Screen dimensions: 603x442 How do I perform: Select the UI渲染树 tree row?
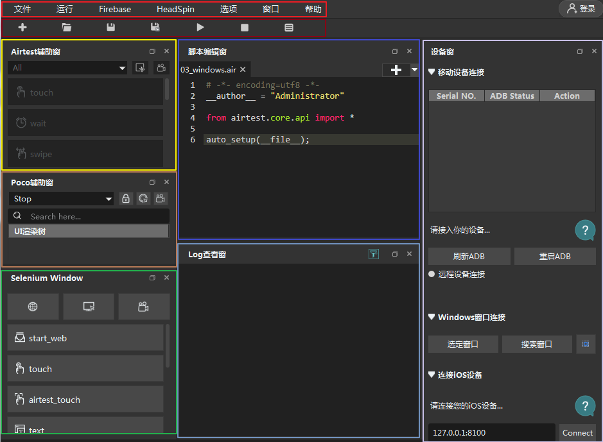89,231
